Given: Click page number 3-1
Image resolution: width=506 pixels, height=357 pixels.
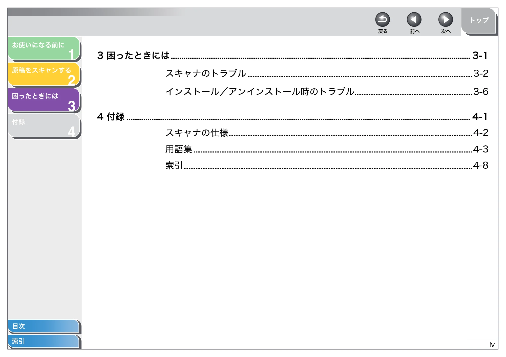Looking at the screenshot, I should coord(480,56).
